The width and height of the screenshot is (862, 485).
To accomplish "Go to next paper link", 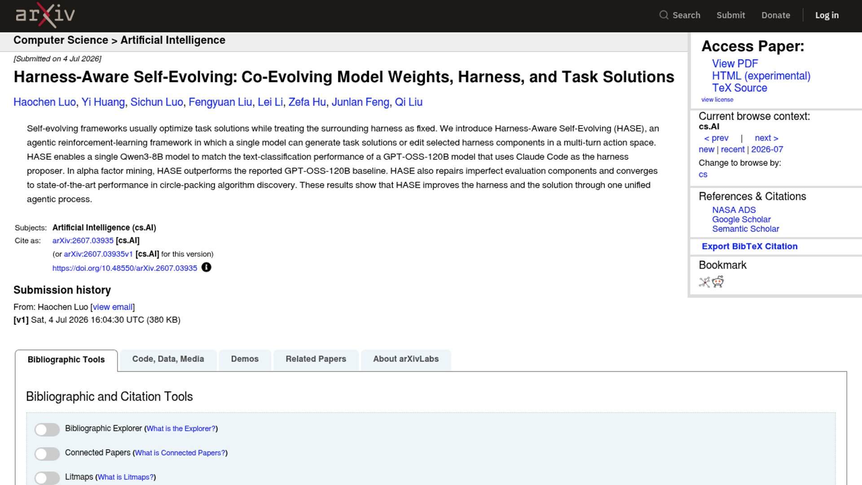I will click(x=766, y=138).
